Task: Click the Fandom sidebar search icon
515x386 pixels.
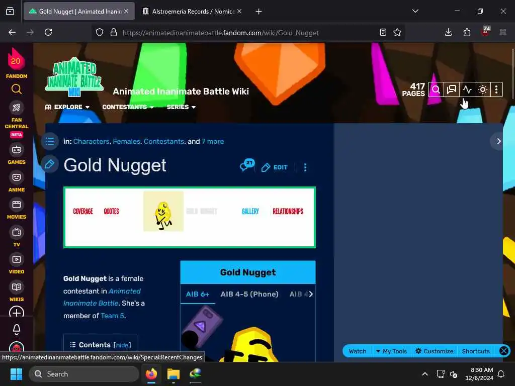Action: coord(17,89)
